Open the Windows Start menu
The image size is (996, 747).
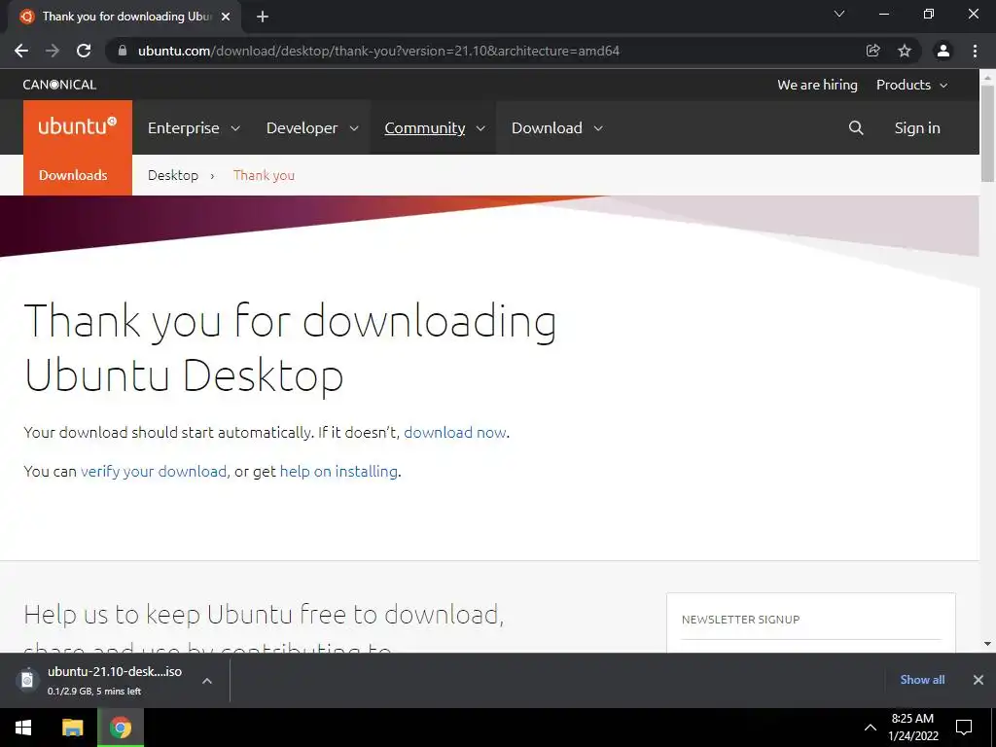click(x=23, y=728)
